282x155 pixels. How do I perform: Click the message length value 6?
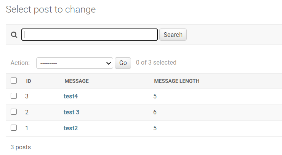point(155,112)
